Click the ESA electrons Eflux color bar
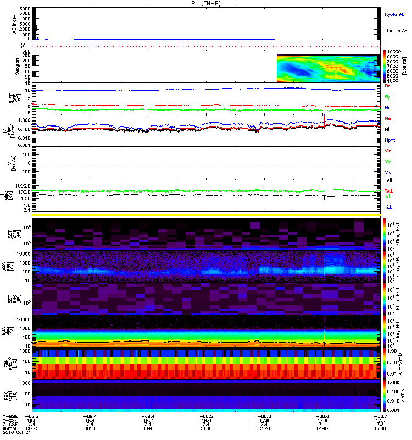The height and width of the screenshot is (440, 412). 385,331
